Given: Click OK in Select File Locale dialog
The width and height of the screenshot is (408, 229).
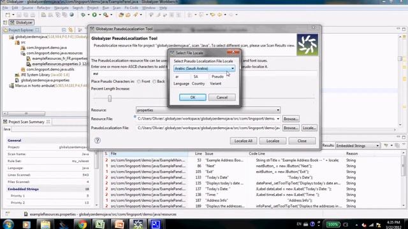Looking at the screenshot, I should [x=193, y=97].
